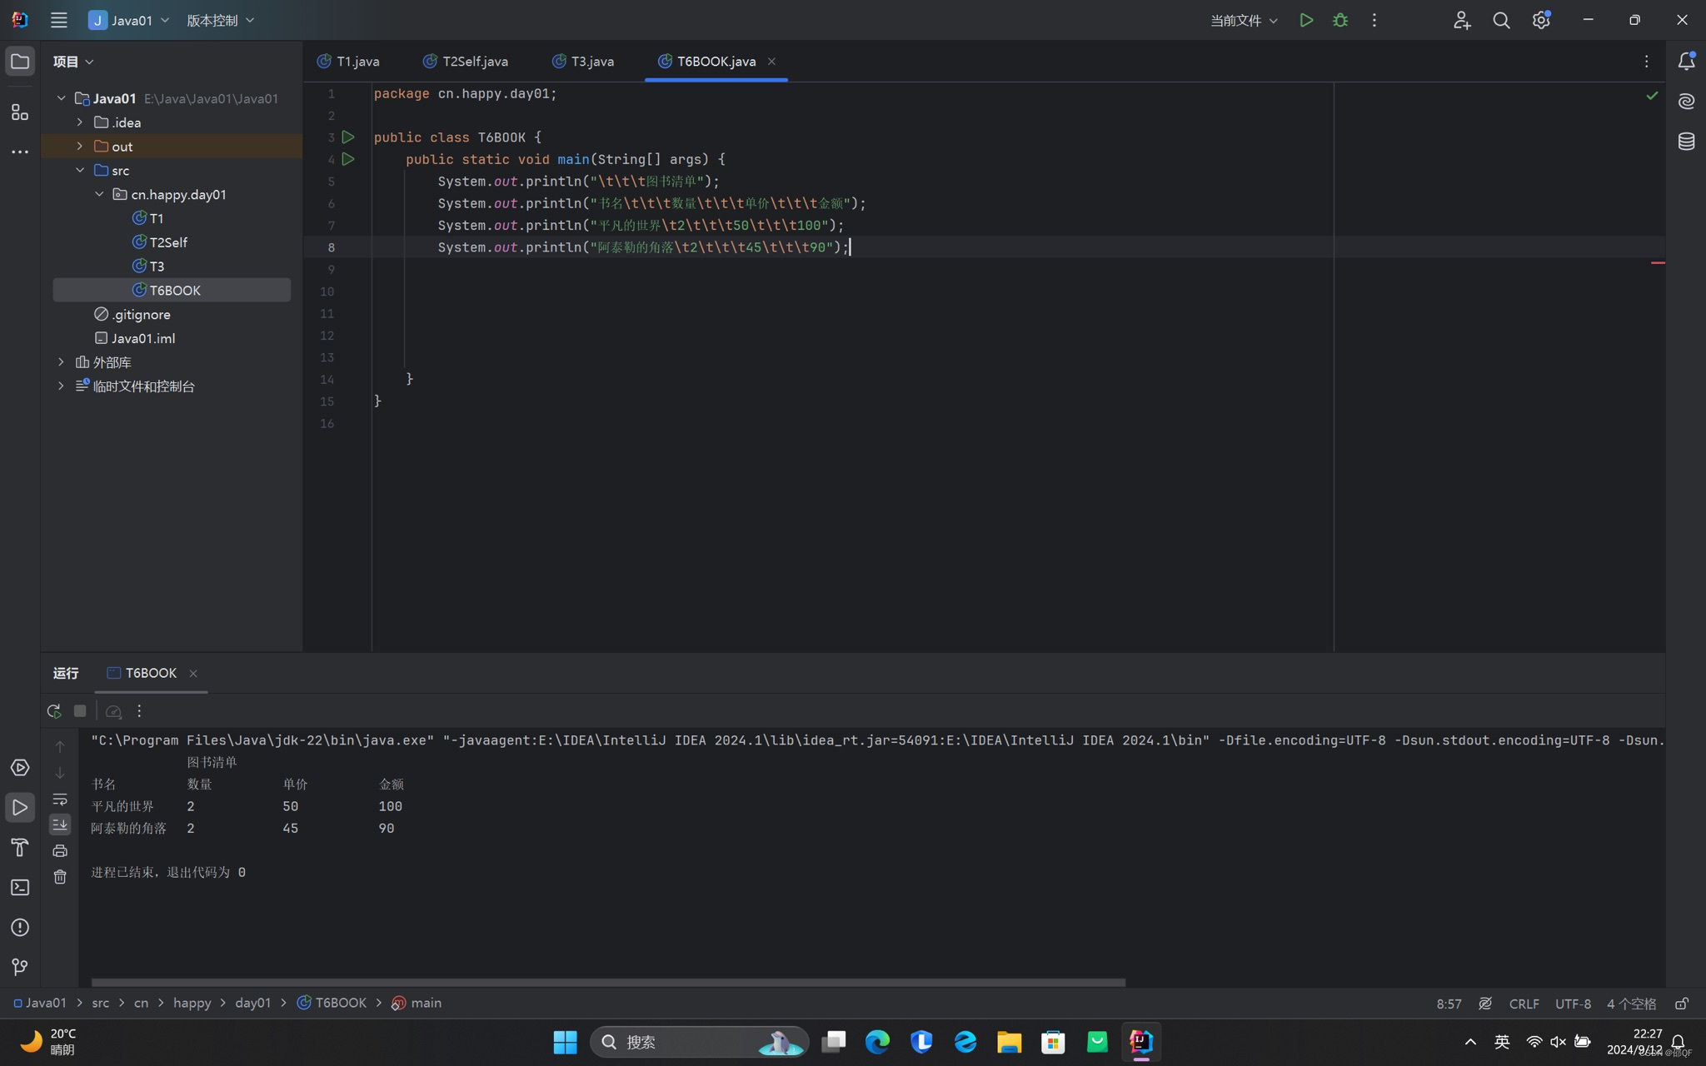Toggle the Project tool window folder icon
The width and height of the screenshot is (1706, 1066).
point(20,62)
